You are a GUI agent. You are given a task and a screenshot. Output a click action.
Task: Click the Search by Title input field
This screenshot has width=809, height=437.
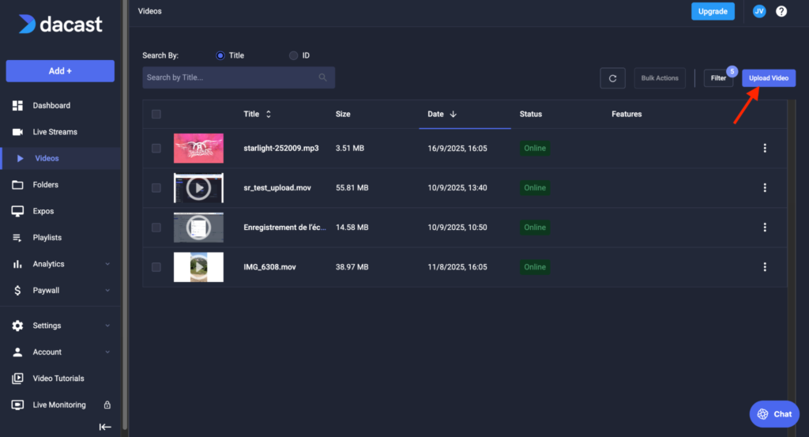pos(229,77)
